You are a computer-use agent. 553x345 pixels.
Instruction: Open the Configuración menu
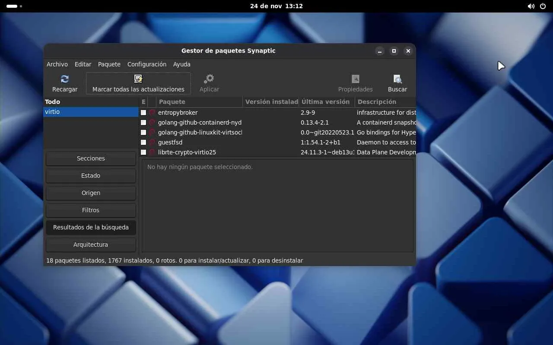tap(147, 64)
